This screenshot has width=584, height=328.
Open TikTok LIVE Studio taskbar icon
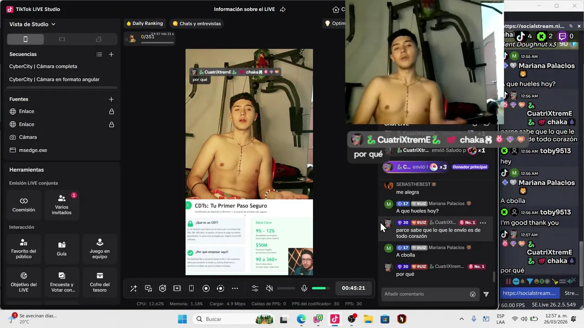335,319
